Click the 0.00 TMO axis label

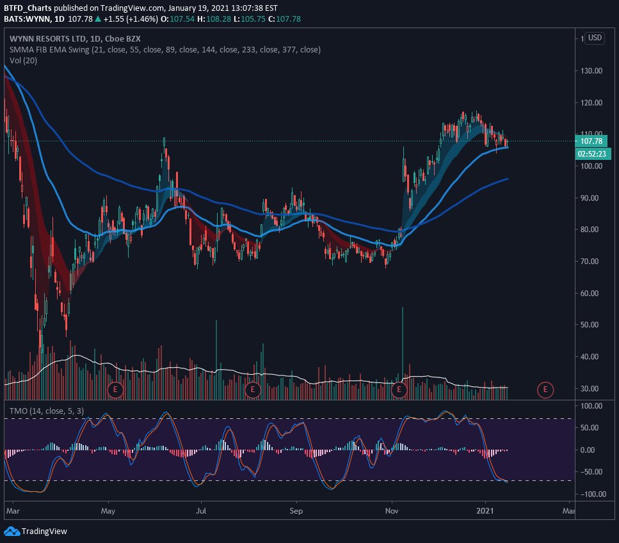tap(587, 450)
